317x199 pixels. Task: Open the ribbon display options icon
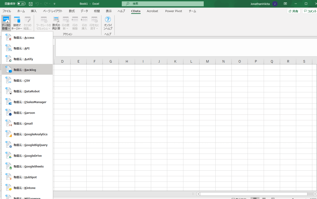tap(285, 4)
